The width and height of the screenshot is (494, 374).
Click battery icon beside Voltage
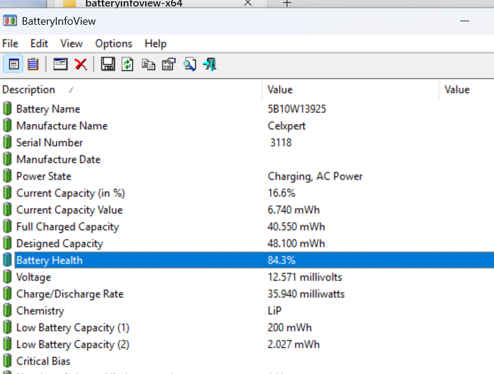pyautogui.click(x=7, y=277)
